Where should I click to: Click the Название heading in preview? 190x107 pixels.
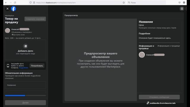pyautogui.click(x=146, y=22)
